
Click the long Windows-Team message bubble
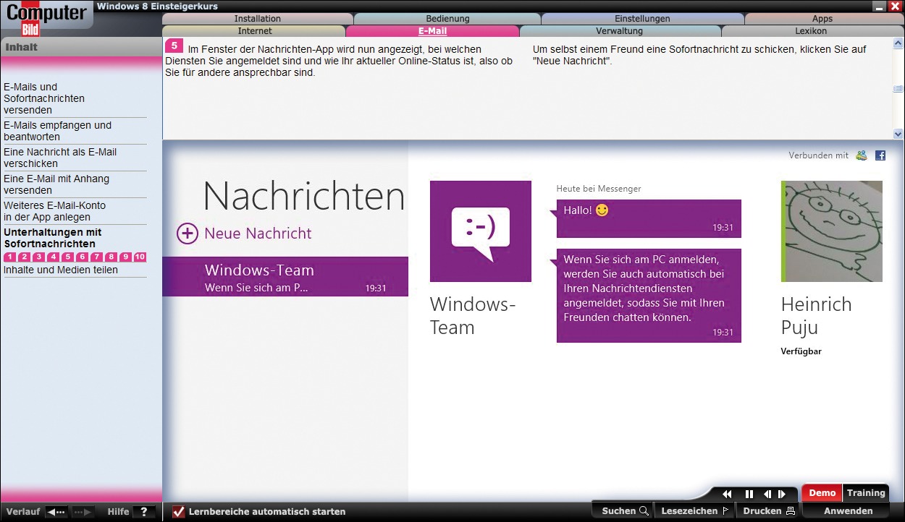tap(649, 296)
